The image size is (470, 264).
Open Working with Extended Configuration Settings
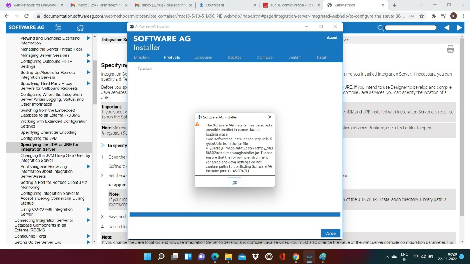(x=54, y=124)
